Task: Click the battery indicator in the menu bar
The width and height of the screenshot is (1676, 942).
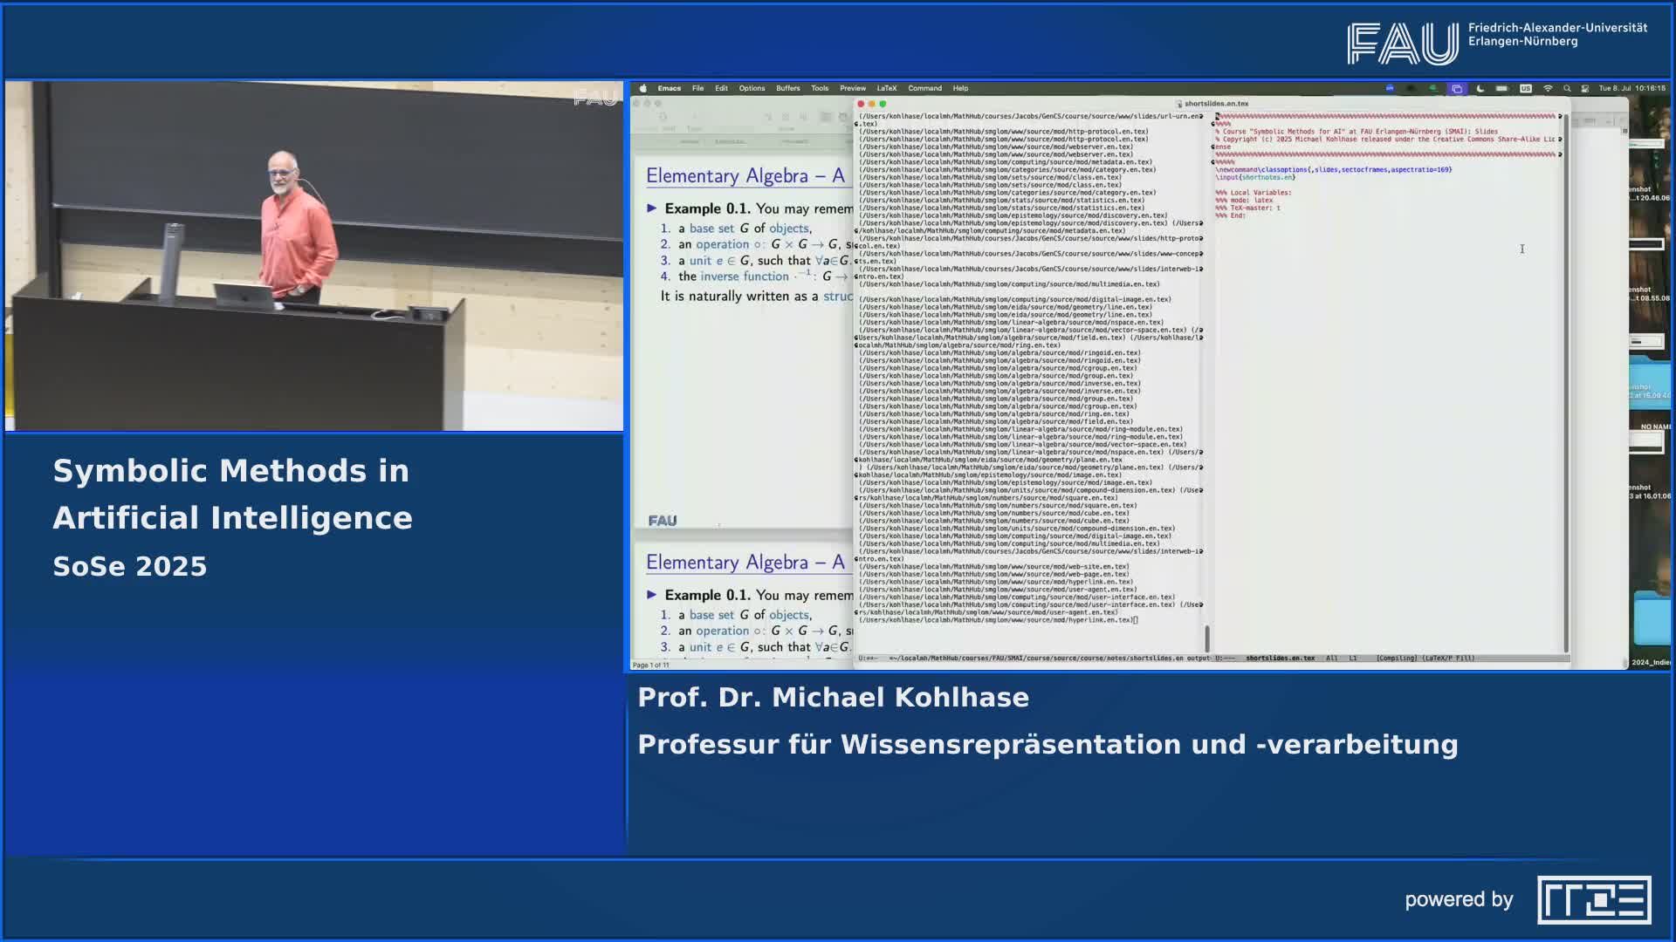Action: point(1502,88)
